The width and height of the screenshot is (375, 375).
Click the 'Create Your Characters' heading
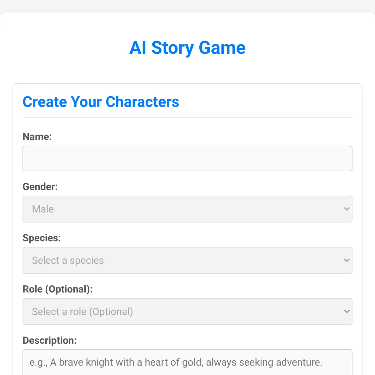click(101, 102)
